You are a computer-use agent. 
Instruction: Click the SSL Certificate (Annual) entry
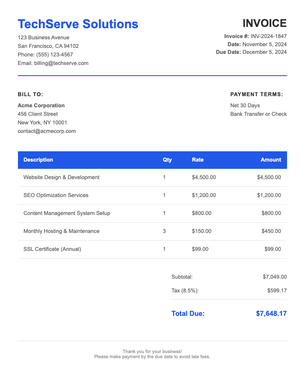(x=52, y=249)
